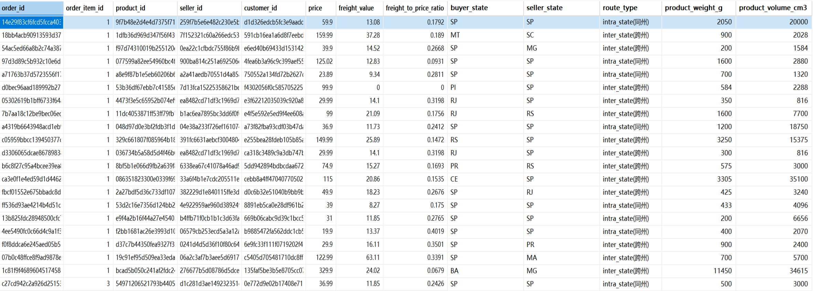Select order_id cell starting a71763b37d5723556f1
This screenshot has height=291, width=813.
pyautogui.click(x=32, y=74)
